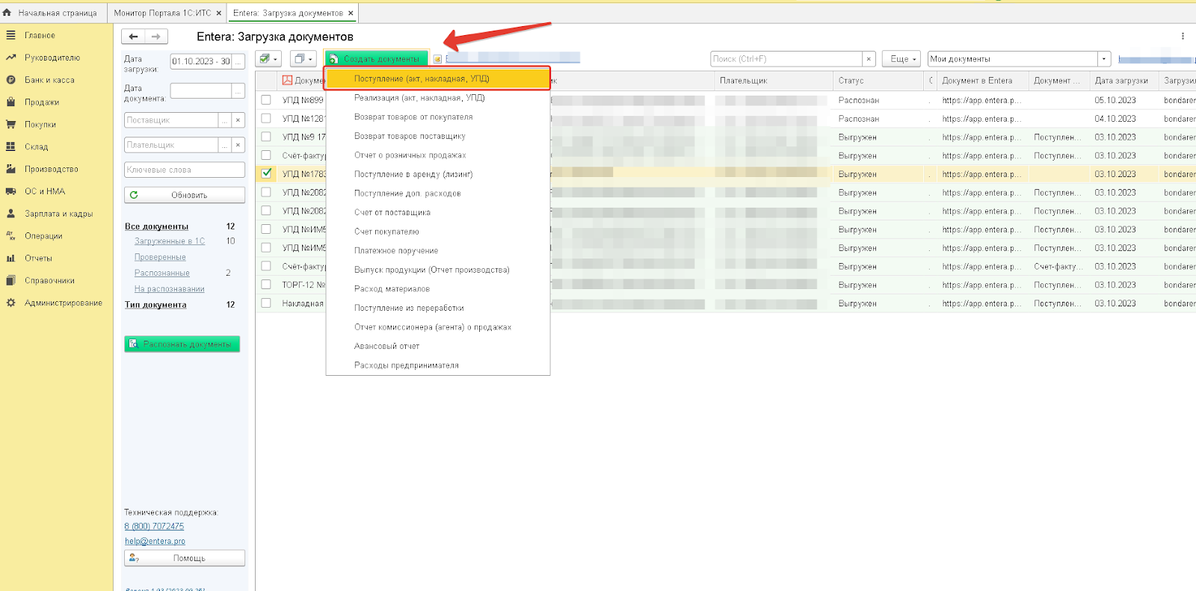Check the УПД №128 row checkbox
The image size is (1196, 591).
(x=266, y=118)
